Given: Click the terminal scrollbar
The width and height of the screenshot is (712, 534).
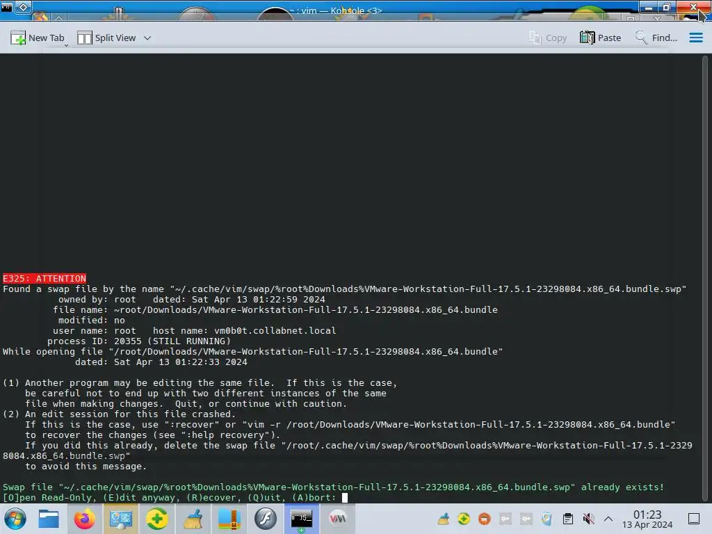Looking at the screenshot, I should (705, 277).
